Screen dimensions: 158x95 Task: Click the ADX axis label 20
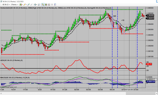coord(148,70)
